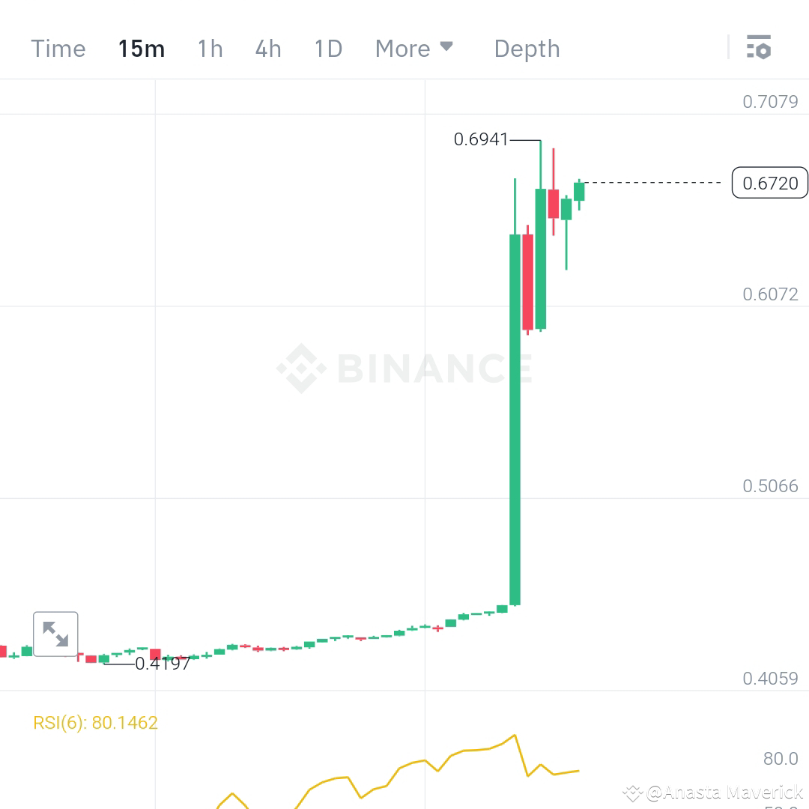The width and height of the screenshot is (809, 809).
Task: Select the 1D timeframe tab
Action: point(327,48)
